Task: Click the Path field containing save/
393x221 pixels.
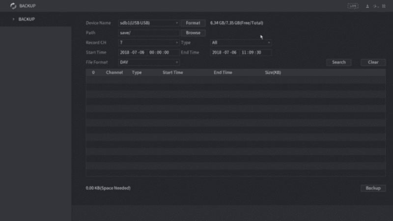Action: 149,33
